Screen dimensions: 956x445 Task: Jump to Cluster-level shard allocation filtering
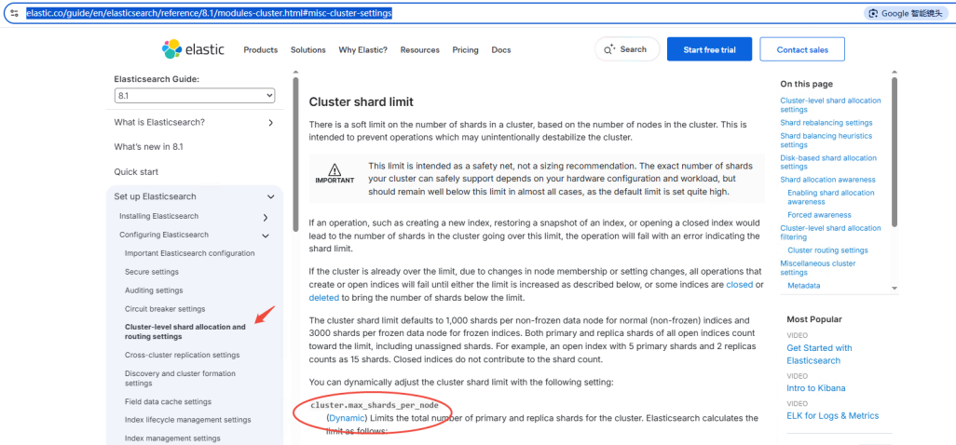(x=830, y=233)
